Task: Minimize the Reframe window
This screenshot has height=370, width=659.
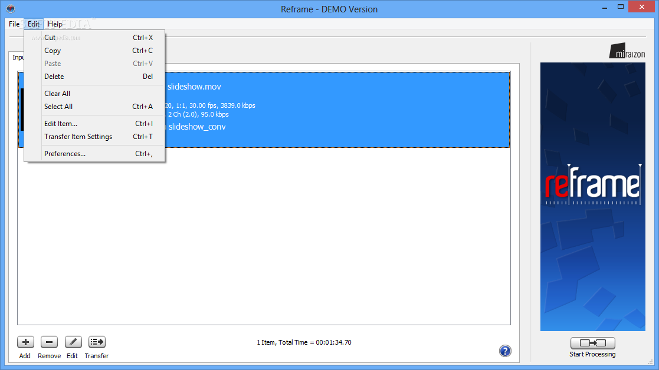Action: click(x=604, y=7)
